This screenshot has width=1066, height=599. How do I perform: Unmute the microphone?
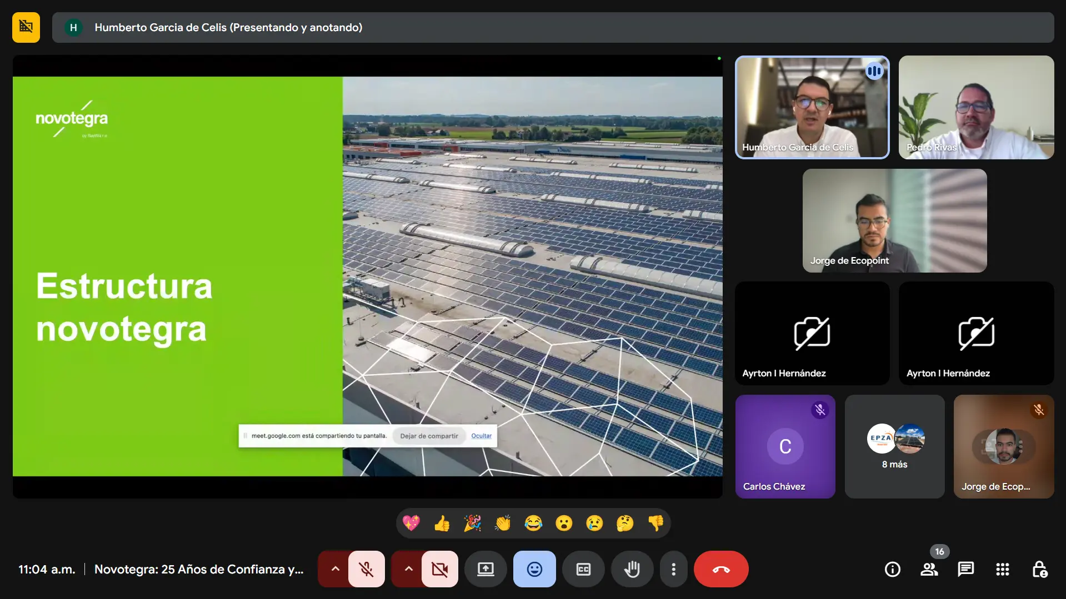pos(366,569)
